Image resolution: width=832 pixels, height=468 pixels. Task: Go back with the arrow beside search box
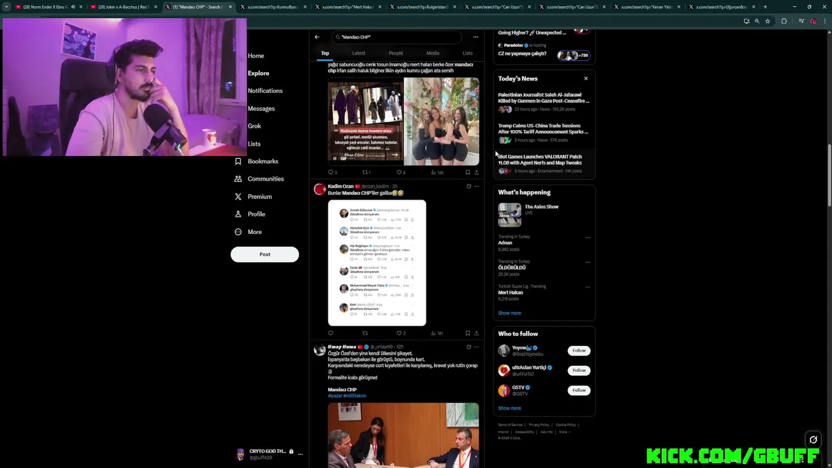tap(317, 37)
